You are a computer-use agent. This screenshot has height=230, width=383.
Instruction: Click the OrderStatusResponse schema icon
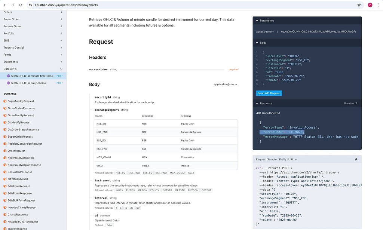(5, 108)
